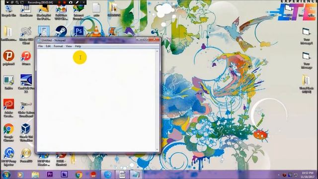The width and height of the screenshot is (318, 179).
Task: Select the PowerISO disc shortcut
Action: pos(26,155)
